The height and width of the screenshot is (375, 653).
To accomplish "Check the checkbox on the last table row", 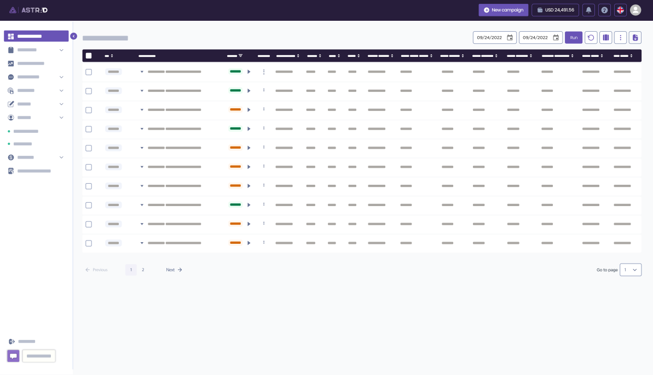I will pos(89,243).
